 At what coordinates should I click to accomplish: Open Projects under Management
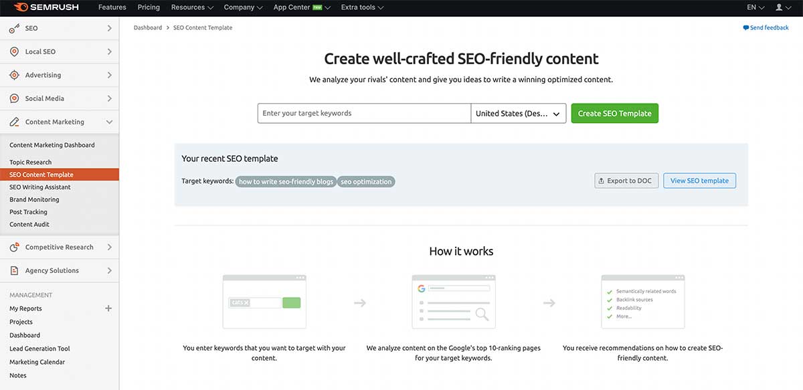click(21, 322)
